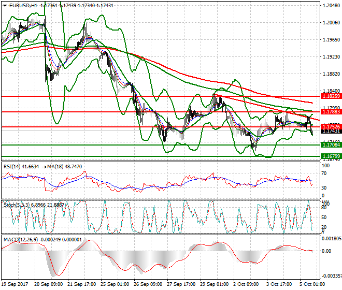Select the green 1.17084 support label

tap(331, 145)
